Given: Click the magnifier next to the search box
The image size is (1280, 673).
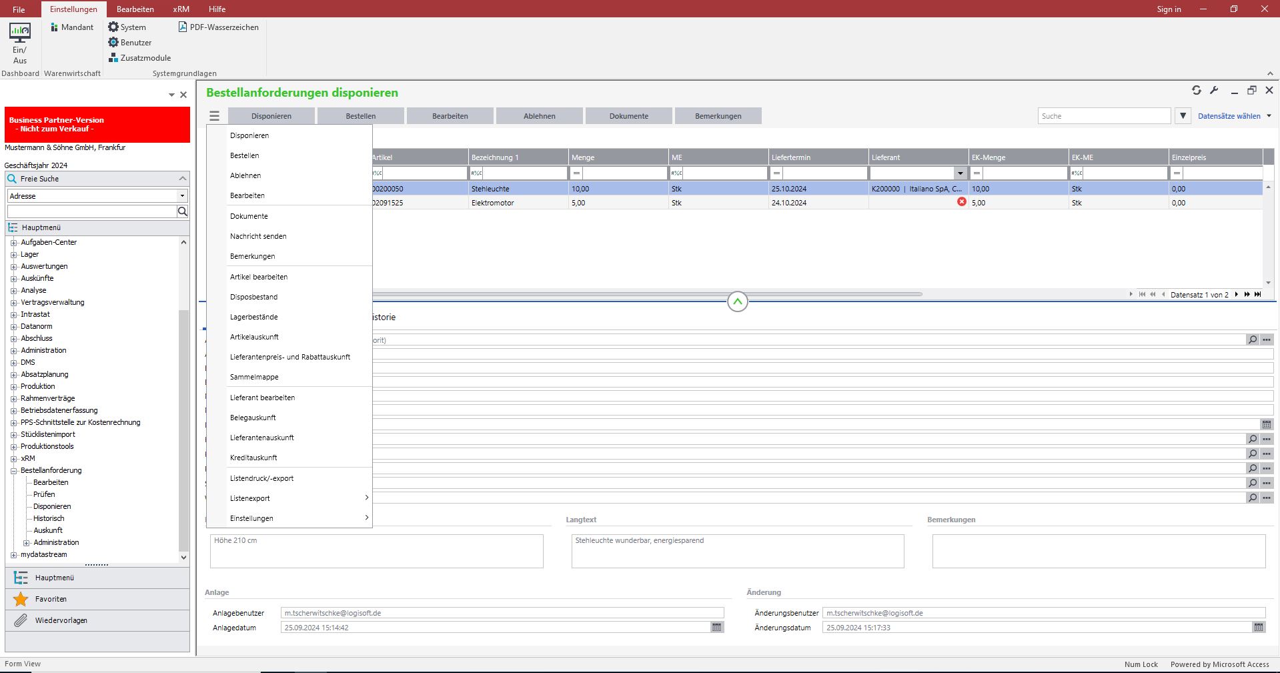Looking at the screenshot, I should click(182, 211).
